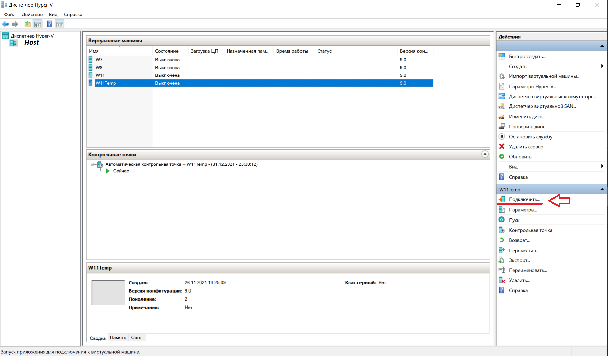The height and width of the screenshot is (356, 608).
Task: Switch to the Память tab
Action: (118, 338)
